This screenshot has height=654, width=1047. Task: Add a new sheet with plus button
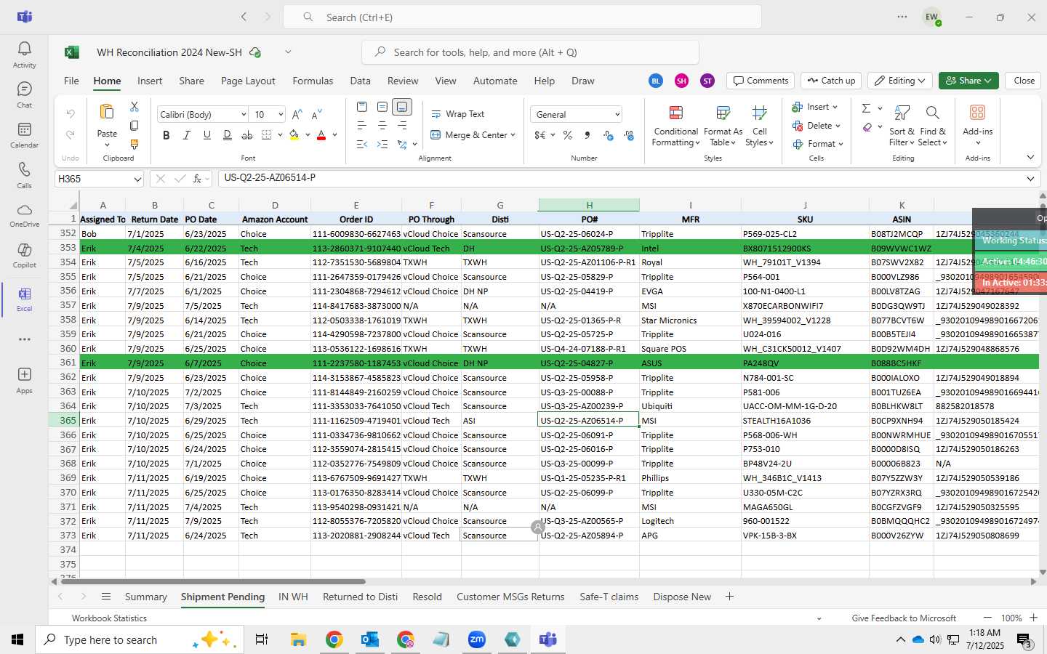click(x=729, y=597)
